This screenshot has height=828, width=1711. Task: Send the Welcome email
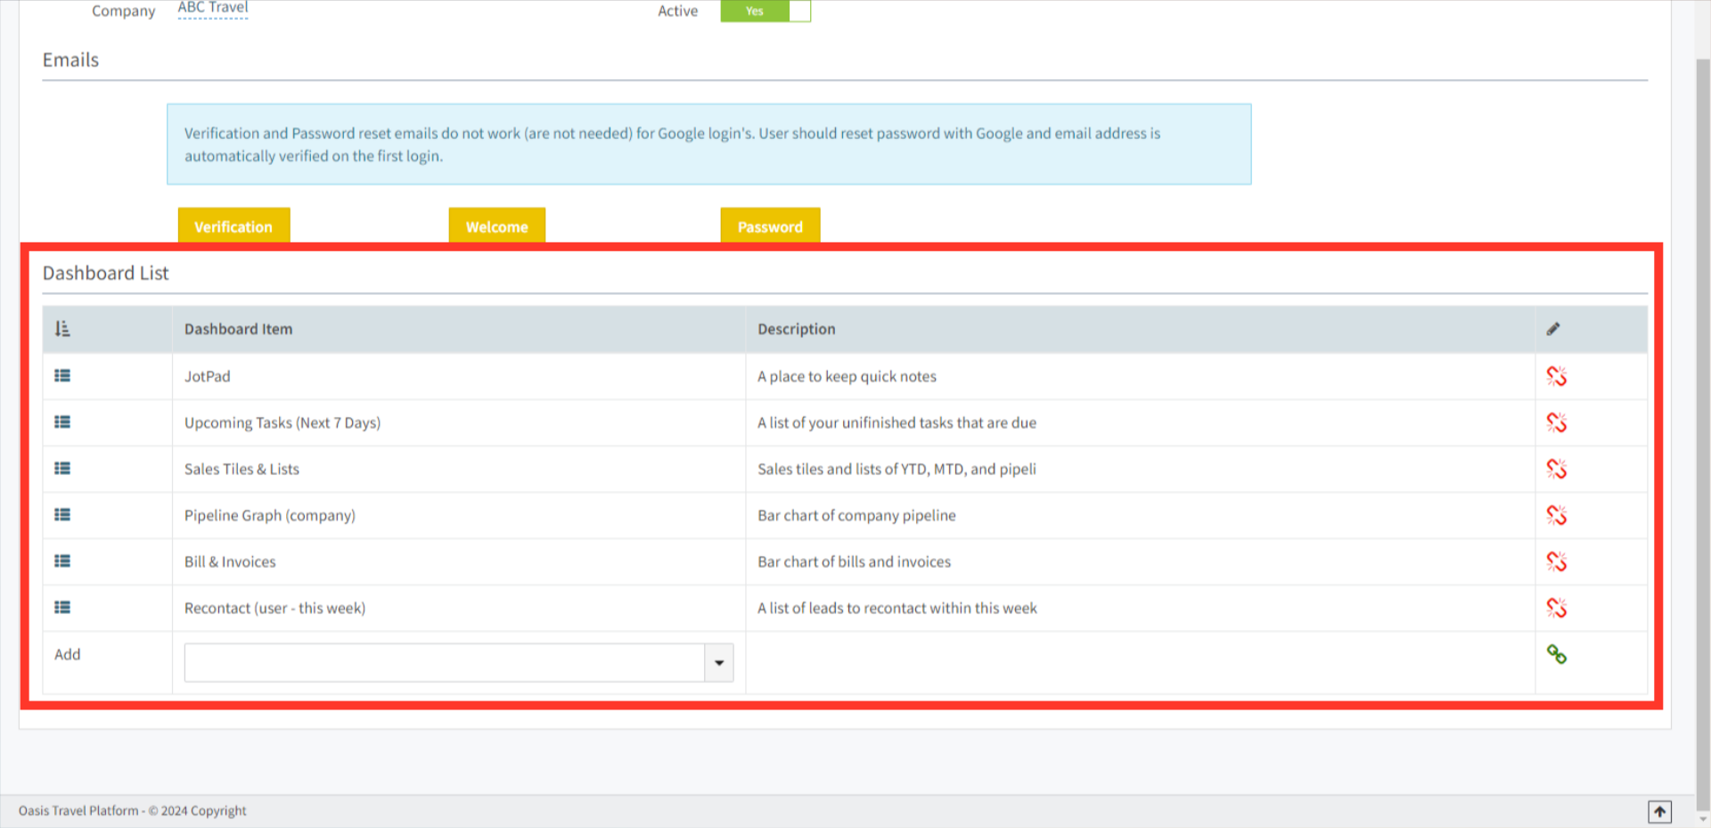(496, 226)
